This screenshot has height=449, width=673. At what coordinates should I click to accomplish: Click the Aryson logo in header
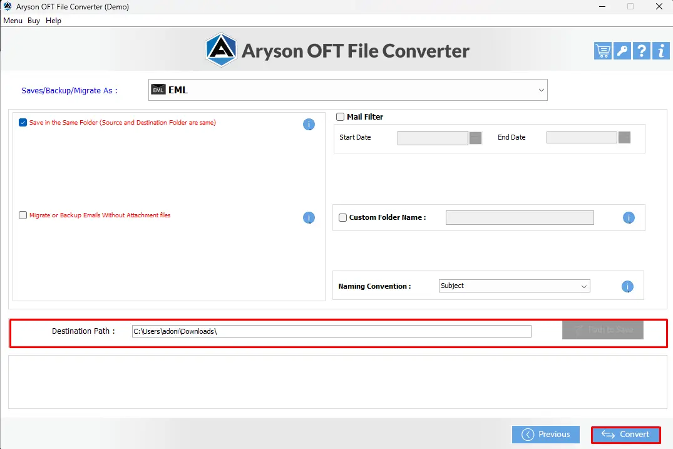[x=220, y=50]
